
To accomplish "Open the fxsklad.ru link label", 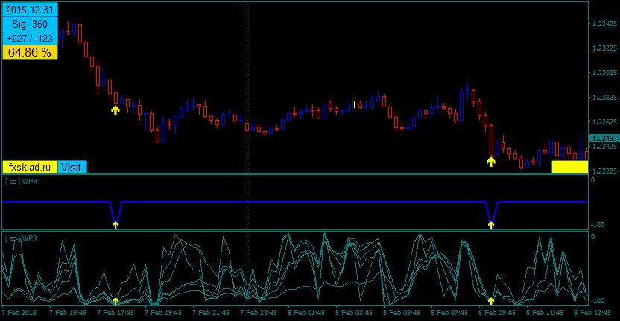I will pos(30,167).
